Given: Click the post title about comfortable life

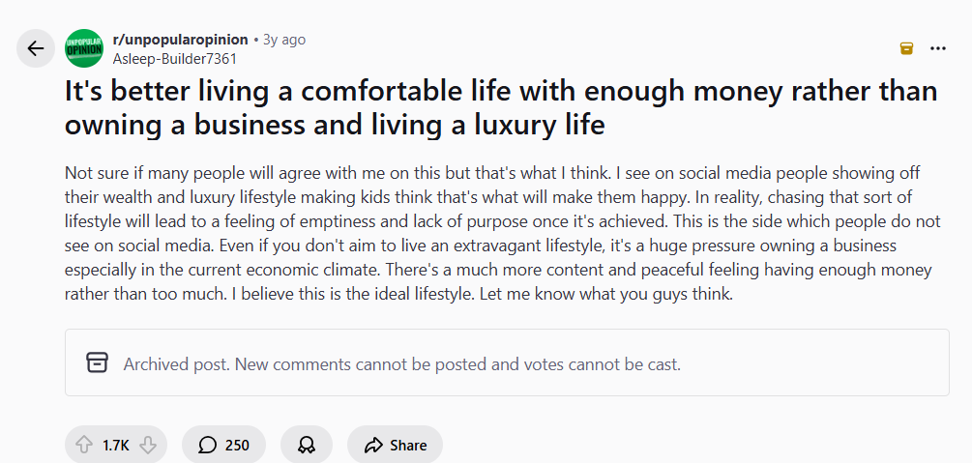Looking at the screenshot, I should [500, 107].
